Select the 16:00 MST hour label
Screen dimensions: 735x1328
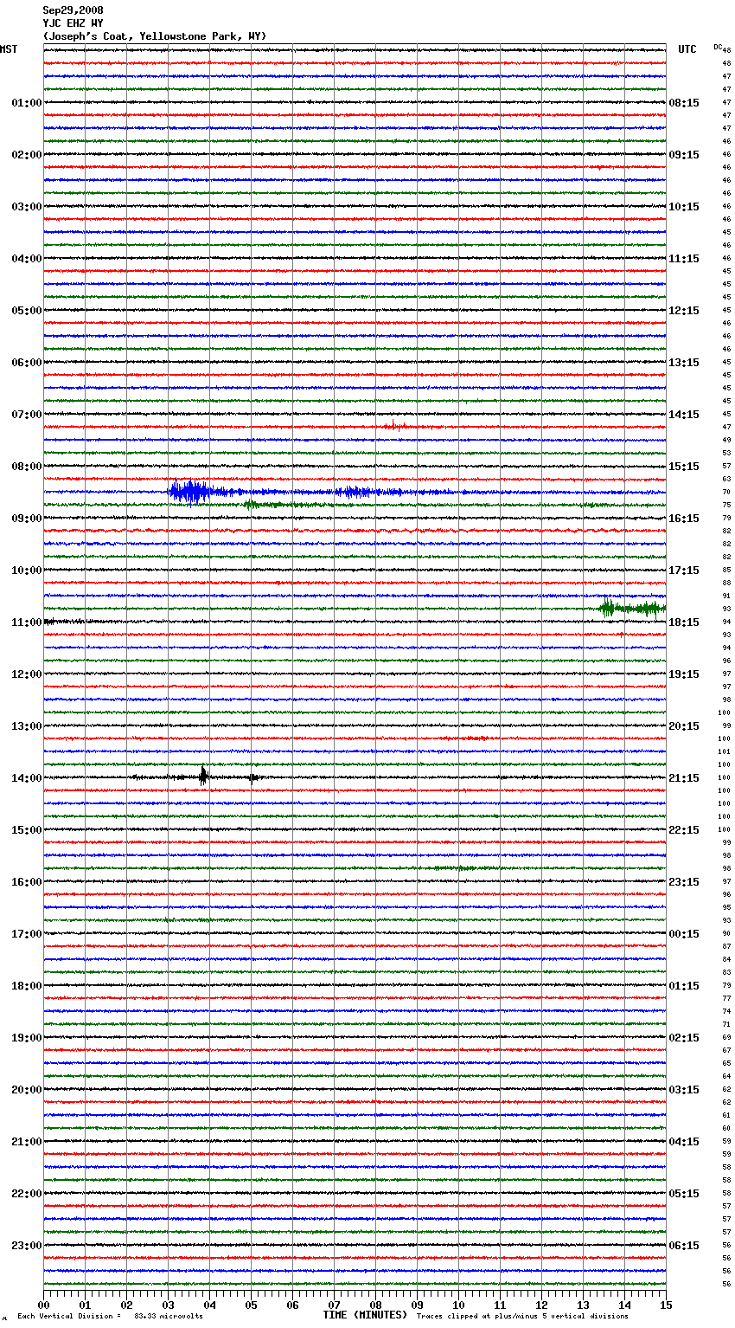[27, 882]
